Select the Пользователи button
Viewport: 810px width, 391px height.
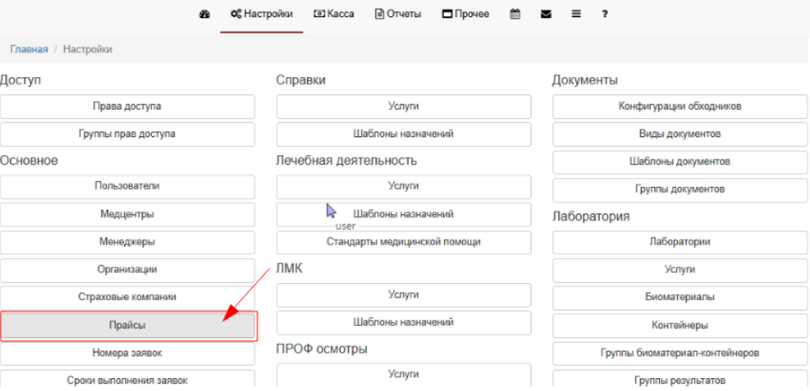(128, 186)
